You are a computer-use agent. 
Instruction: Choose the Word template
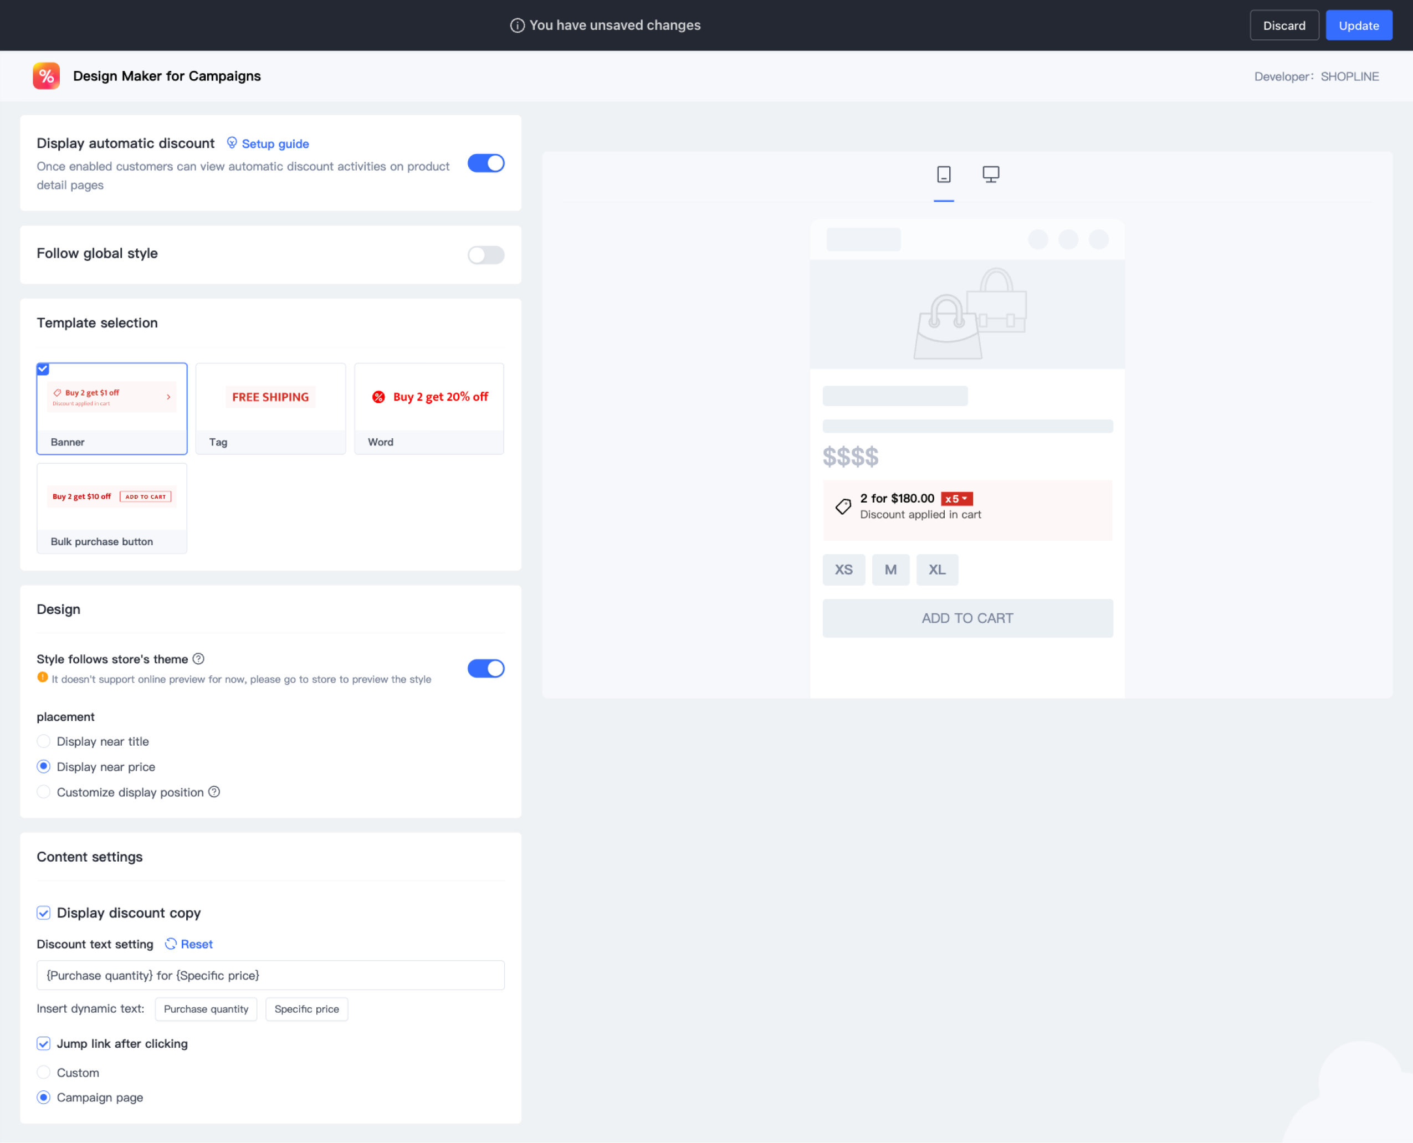(429, 408)
